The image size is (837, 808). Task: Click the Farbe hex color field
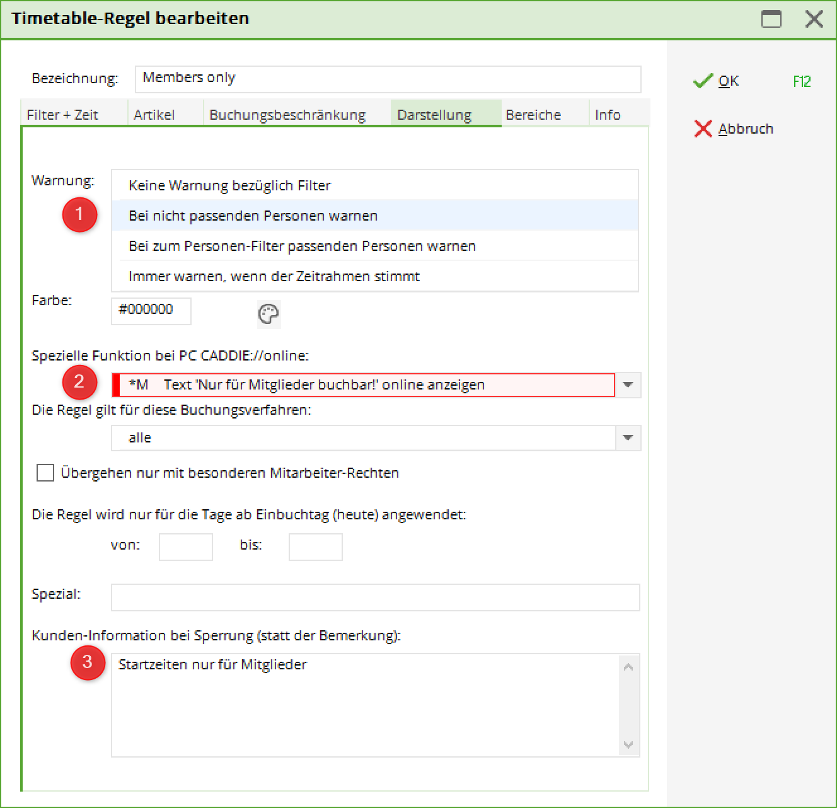tap(151, 311)
